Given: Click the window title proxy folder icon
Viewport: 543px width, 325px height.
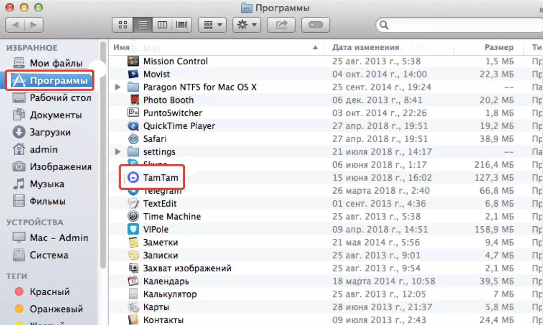Looking at the screenshot, I should 246,8.
